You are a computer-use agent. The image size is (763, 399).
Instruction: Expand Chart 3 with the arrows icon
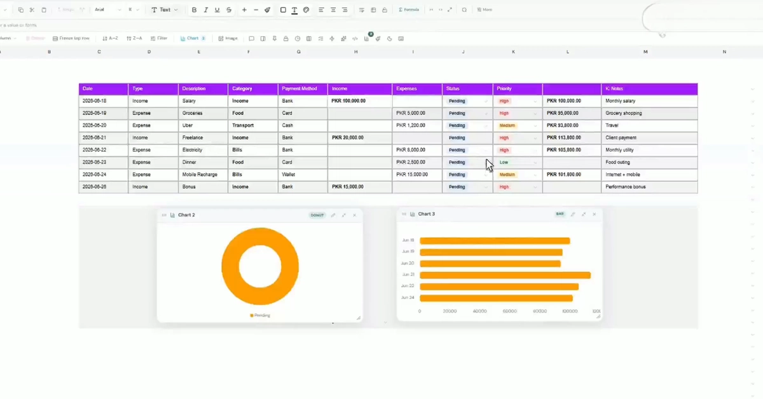tap(584, 214)
